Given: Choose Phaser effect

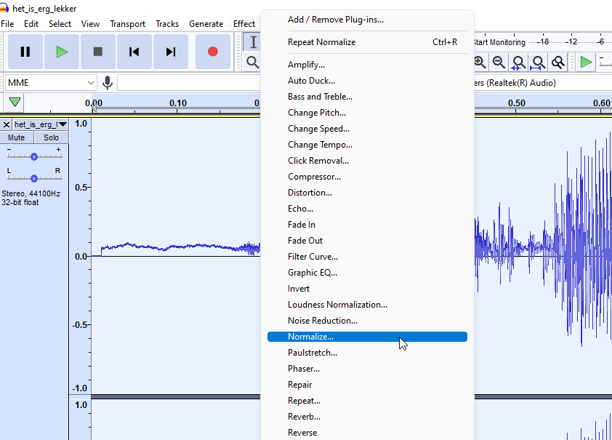Looking at the screenshot, I should point(367,369).
